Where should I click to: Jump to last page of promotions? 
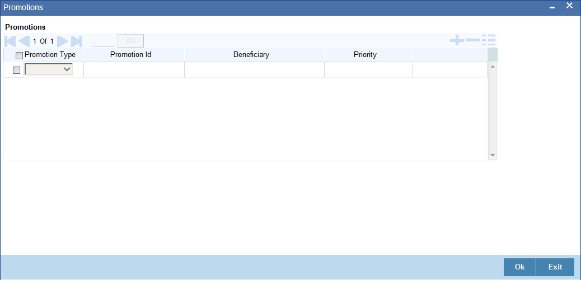[76, 41]
